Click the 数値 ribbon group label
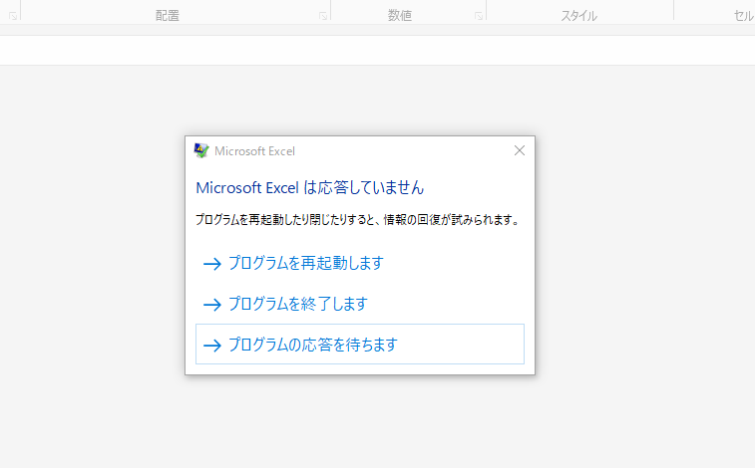This screenshot has height=468, width=755. (400, 16)
